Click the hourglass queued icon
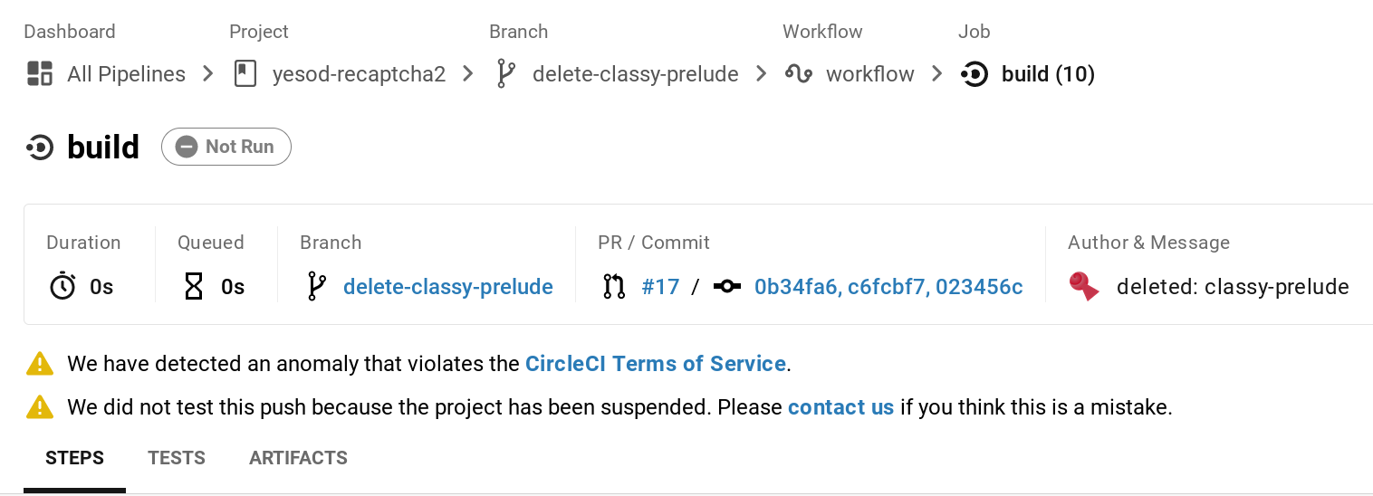Viewport: 1373px width, 496px height. (x=194, y=287)
